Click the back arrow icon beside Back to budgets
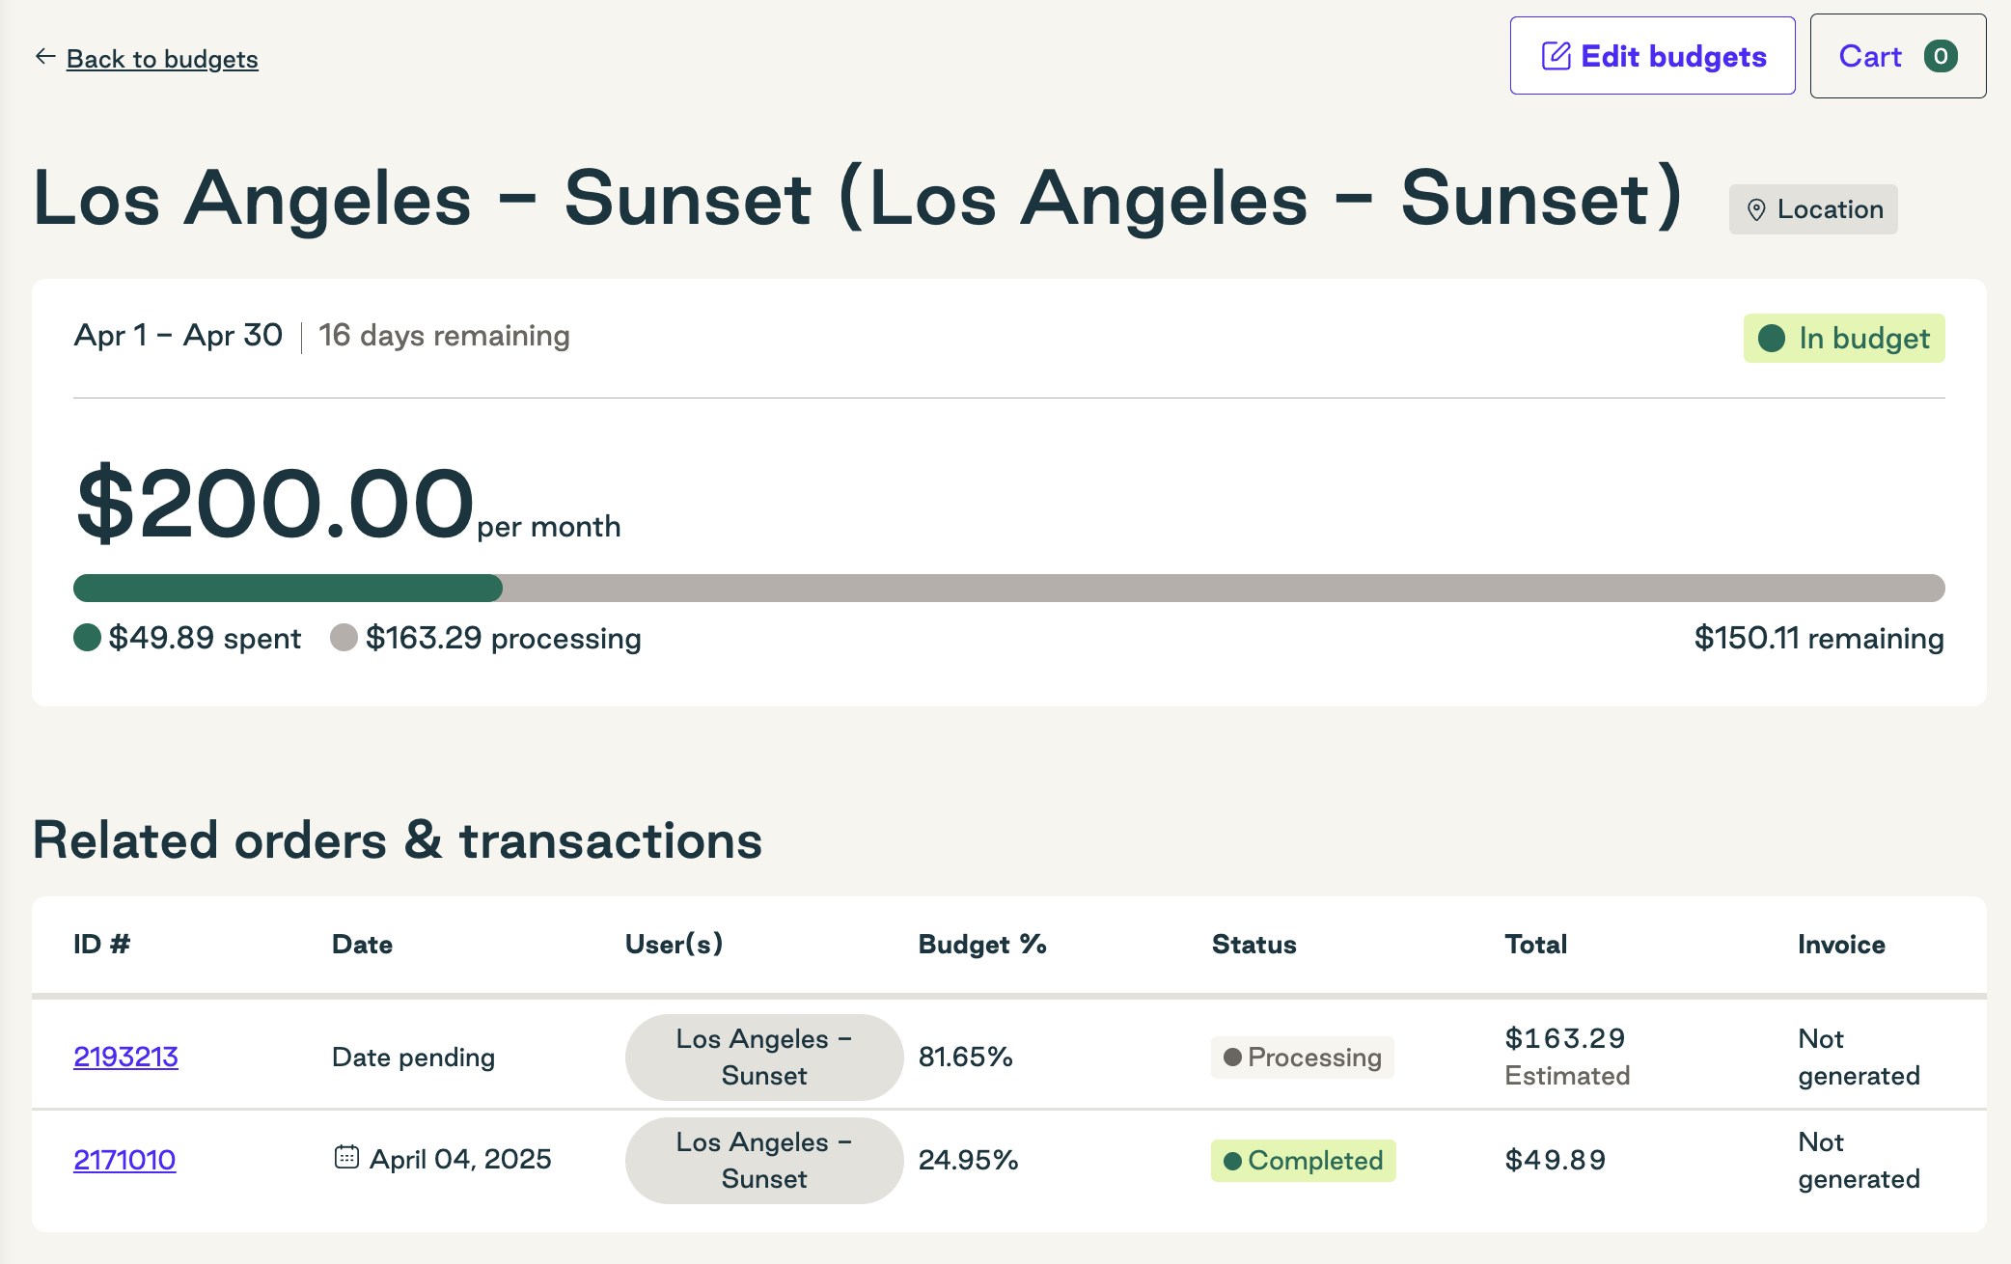Viewport: 2011px width, 1264px height. 44,57
